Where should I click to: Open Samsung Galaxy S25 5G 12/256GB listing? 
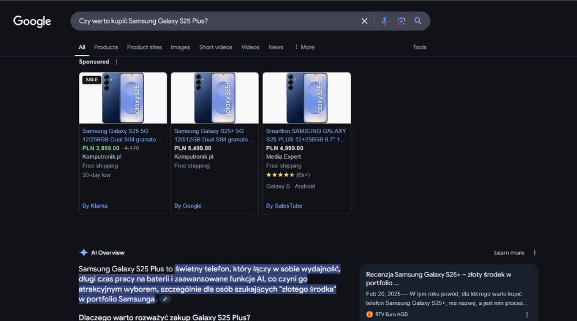point(122,135)
